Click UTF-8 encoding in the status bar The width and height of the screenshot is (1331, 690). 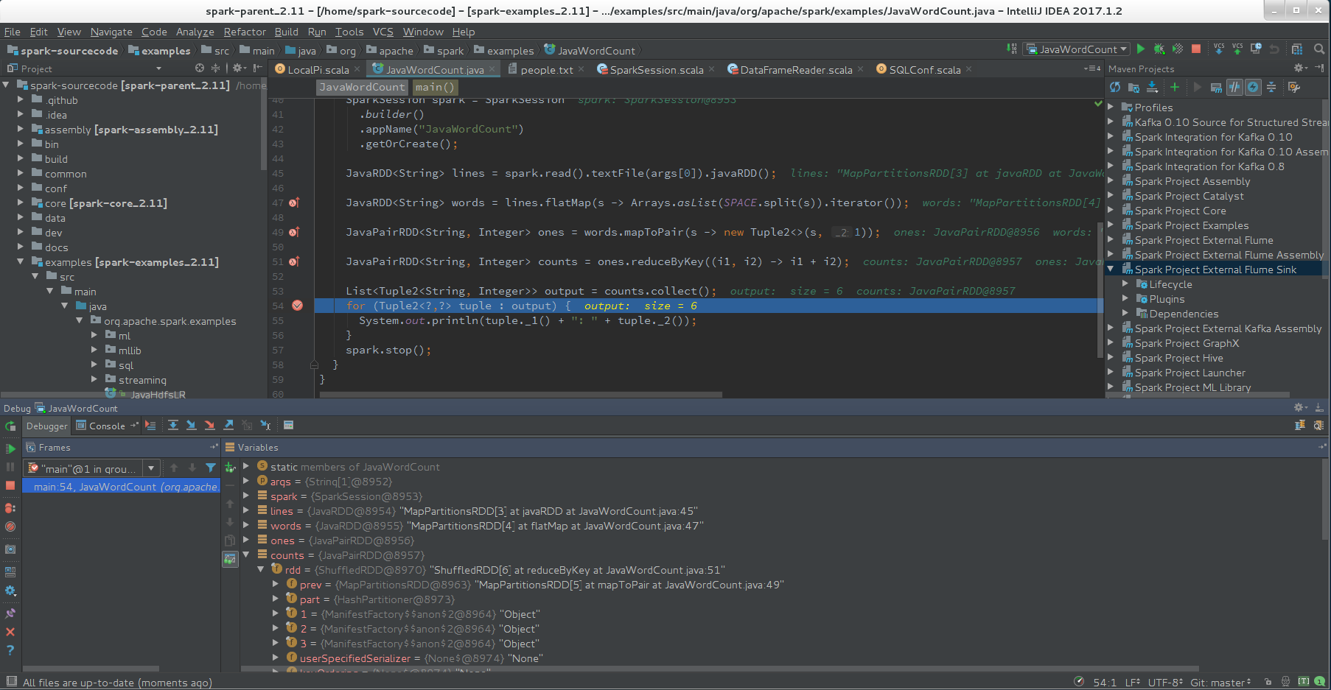[x=1165, y=683]
